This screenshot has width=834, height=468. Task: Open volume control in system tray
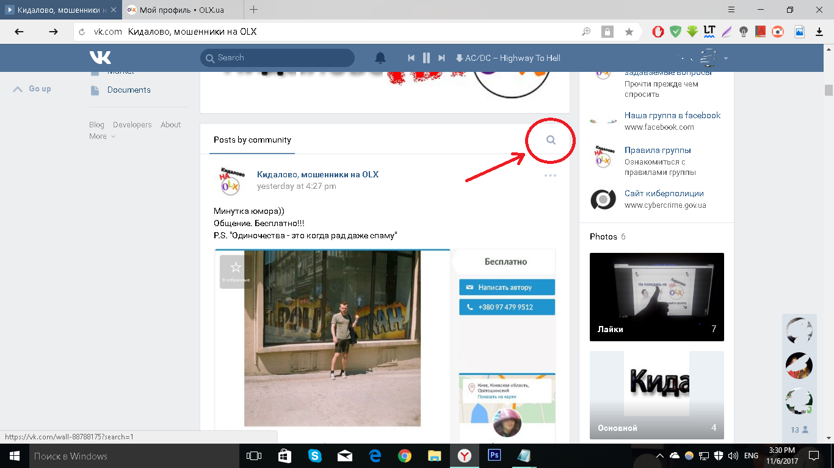(x=733, y=456)
